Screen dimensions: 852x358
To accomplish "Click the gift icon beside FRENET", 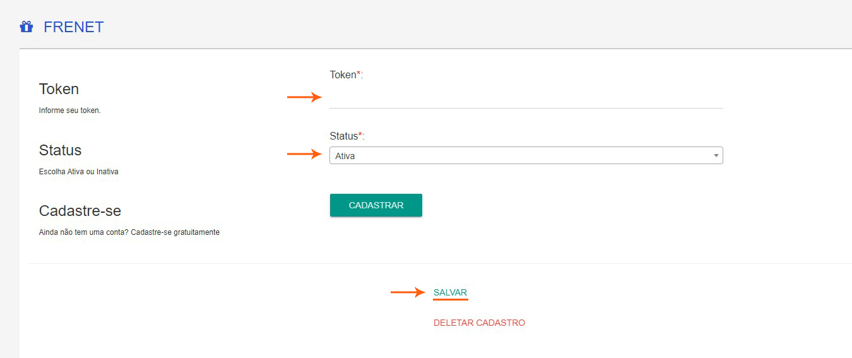I will pos(26,27).
